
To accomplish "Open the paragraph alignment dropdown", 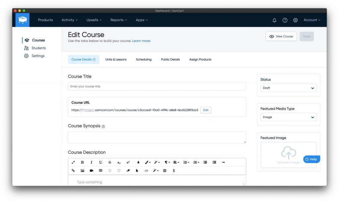I will tap(176, 162).
